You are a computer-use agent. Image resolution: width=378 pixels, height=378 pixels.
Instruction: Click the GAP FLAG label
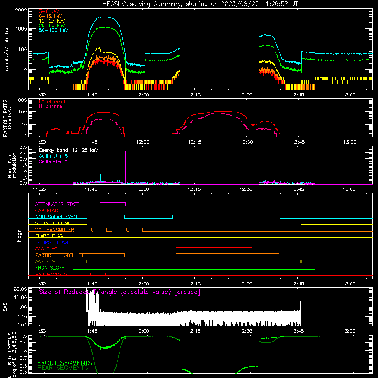pos(46,210)
